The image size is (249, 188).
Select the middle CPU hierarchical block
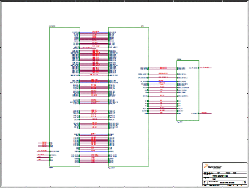click(x=128, y=97)
